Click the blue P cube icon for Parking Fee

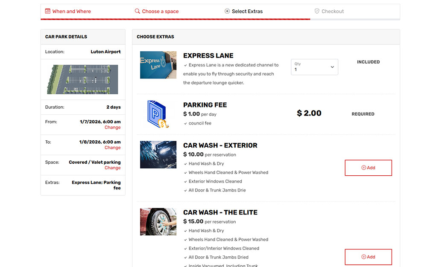[158, 114]
